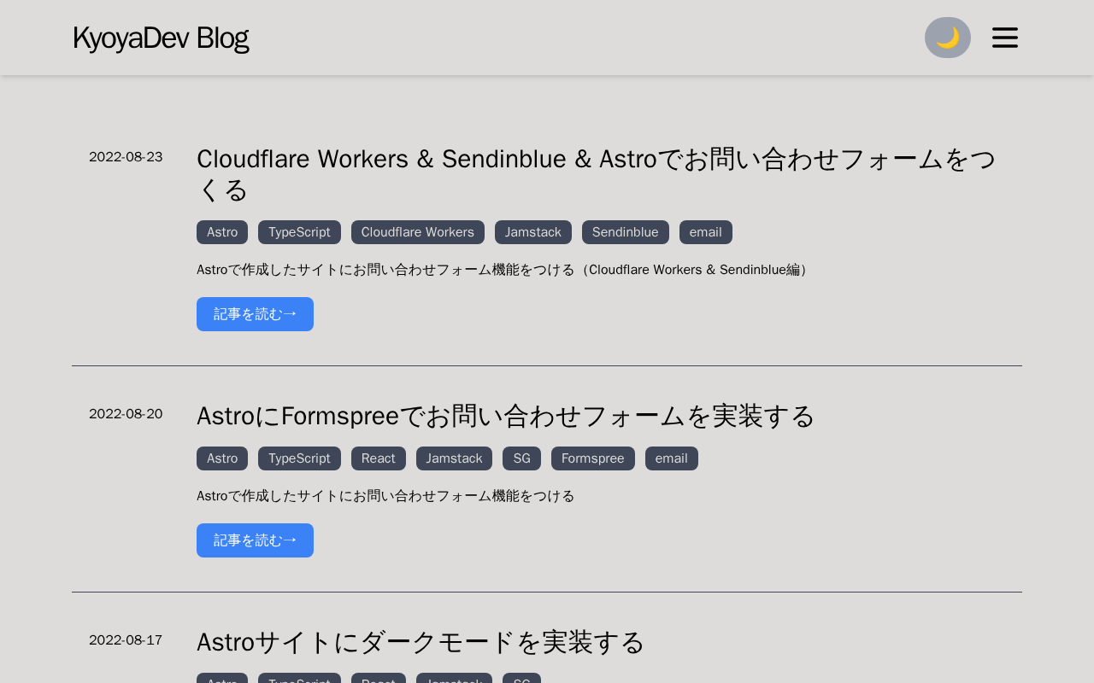Viewport: 1094px width, 683px height.
Task: Click the email tag of the first article
Action: (705, 232)
